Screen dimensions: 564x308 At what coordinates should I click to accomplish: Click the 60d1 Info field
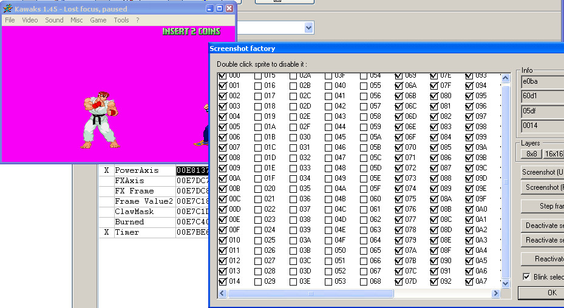542,96
